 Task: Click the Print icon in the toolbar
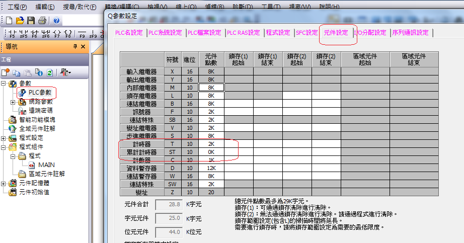tap(42, 21)
